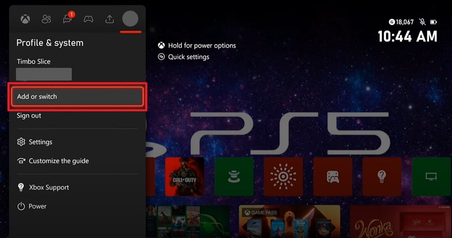
Task: Open the red sunburst settings tile
Action: coord(283,177)
